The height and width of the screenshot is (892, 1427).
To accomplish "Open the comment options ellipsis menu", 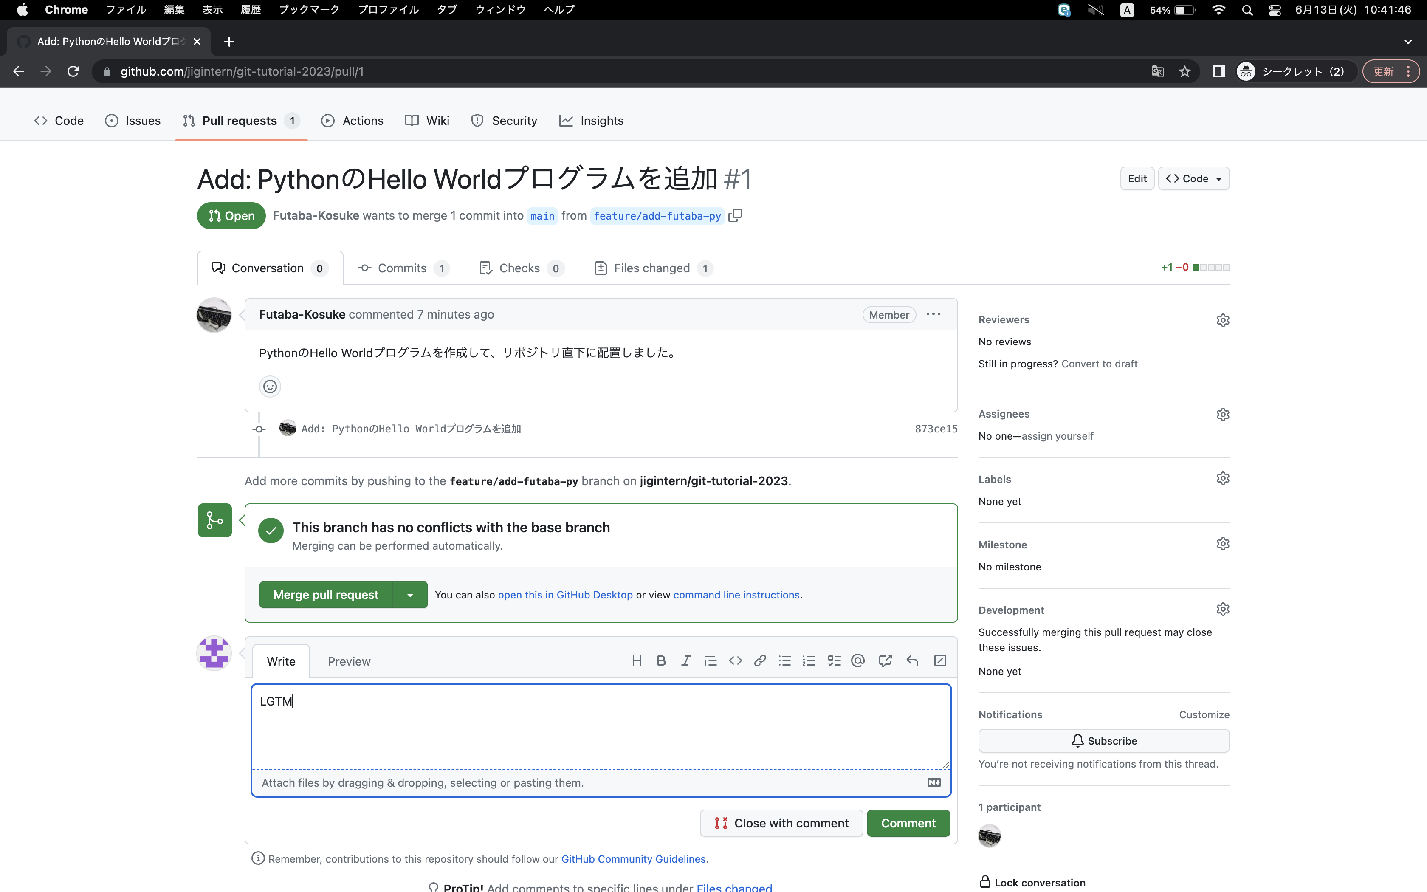I will [933, 314].
